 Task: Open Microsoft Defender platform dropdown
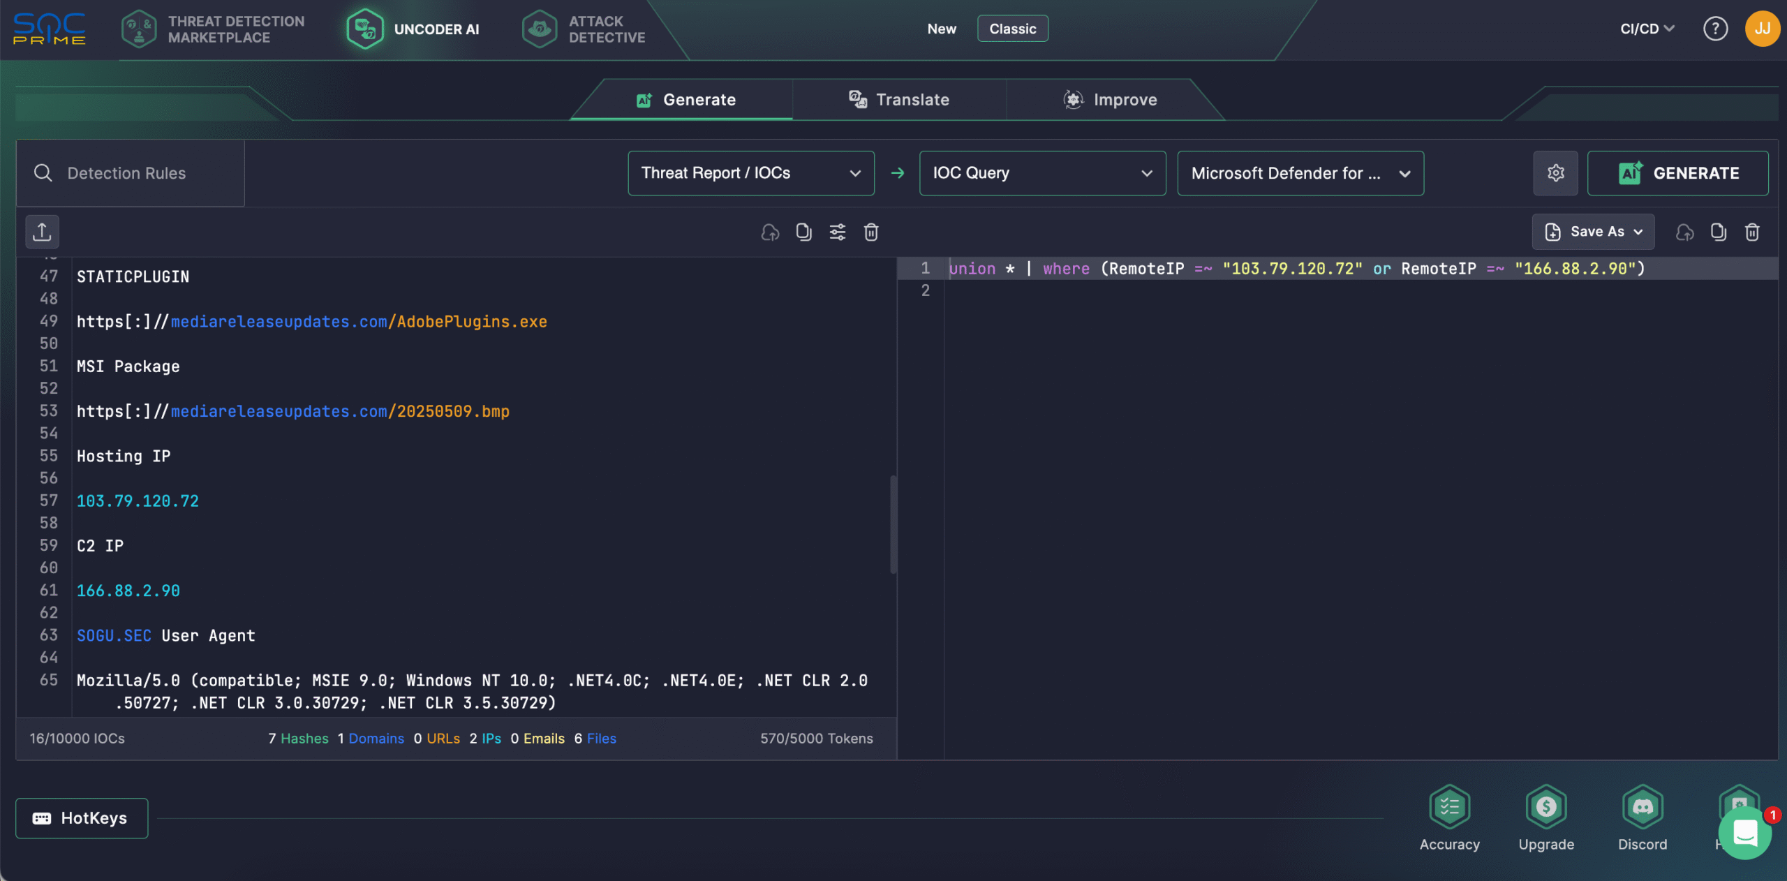tap(1300, 173)
